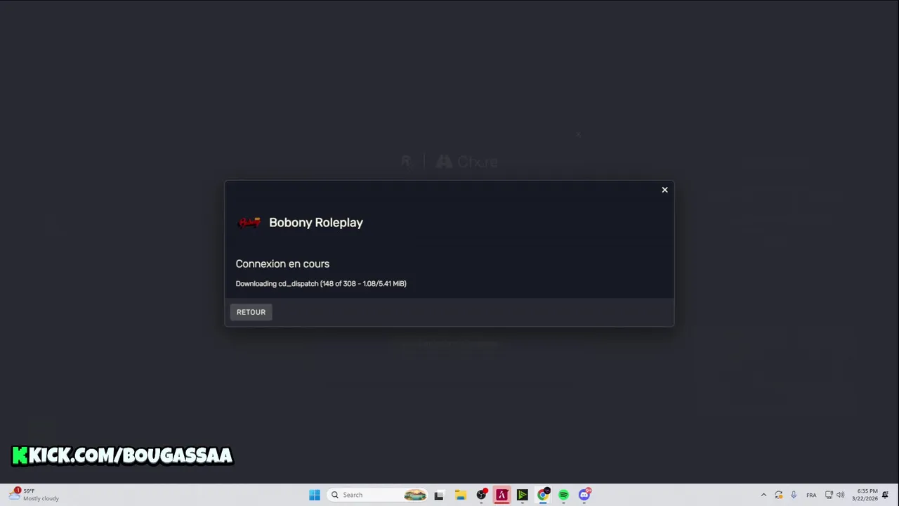Open network settings from the tray

pyautogui.click(x=829, y=495)
